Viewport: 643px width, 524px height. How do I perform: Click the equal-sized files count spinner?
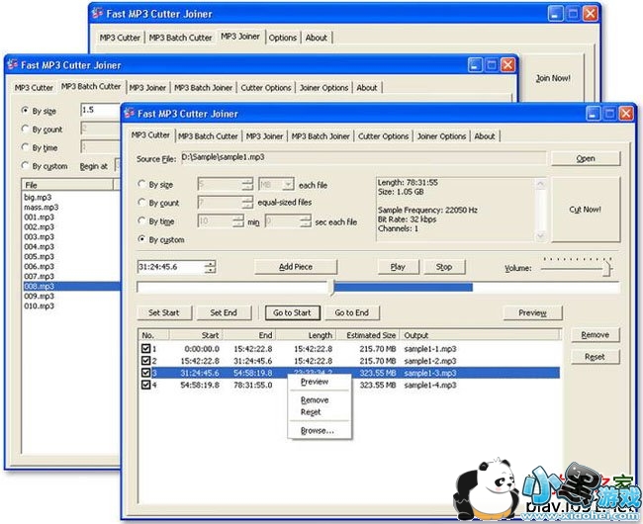247,203
